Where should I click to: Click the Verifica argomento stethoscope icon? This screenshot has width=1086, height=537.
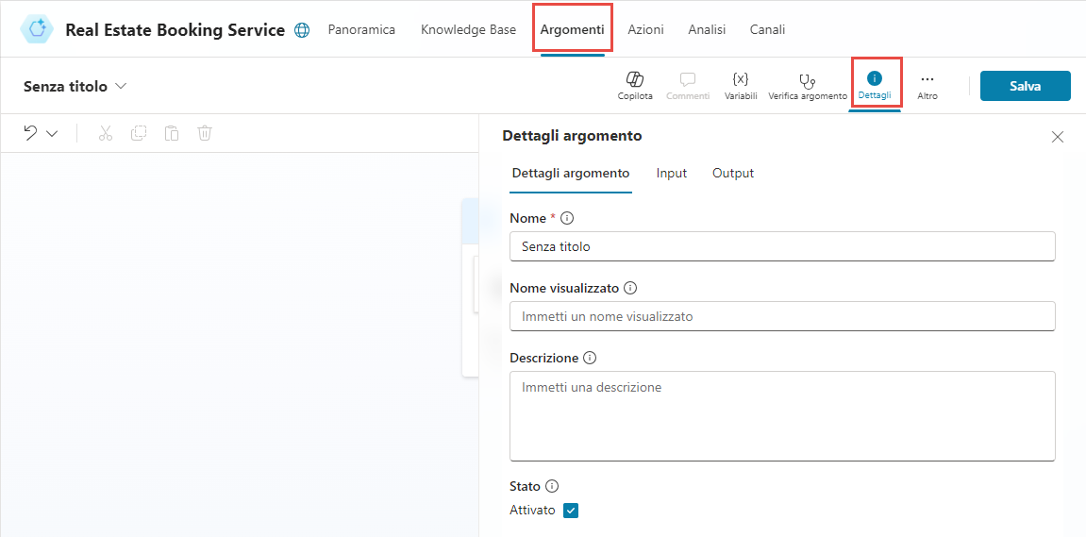pyautogui.click(x=807, y=80)
